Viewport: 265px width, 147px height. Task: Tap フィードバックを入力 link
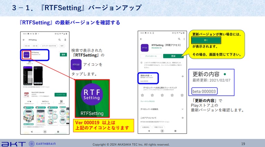[147, 101]
